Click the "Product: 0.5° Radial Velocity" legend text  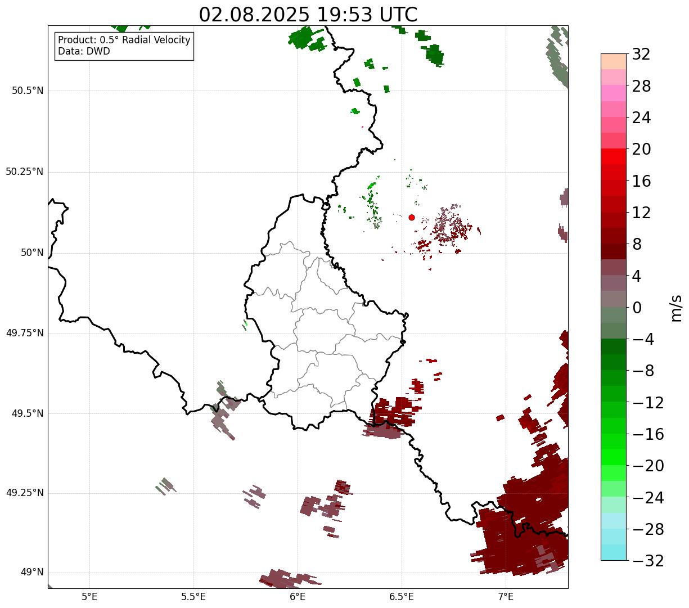[124, 40]
